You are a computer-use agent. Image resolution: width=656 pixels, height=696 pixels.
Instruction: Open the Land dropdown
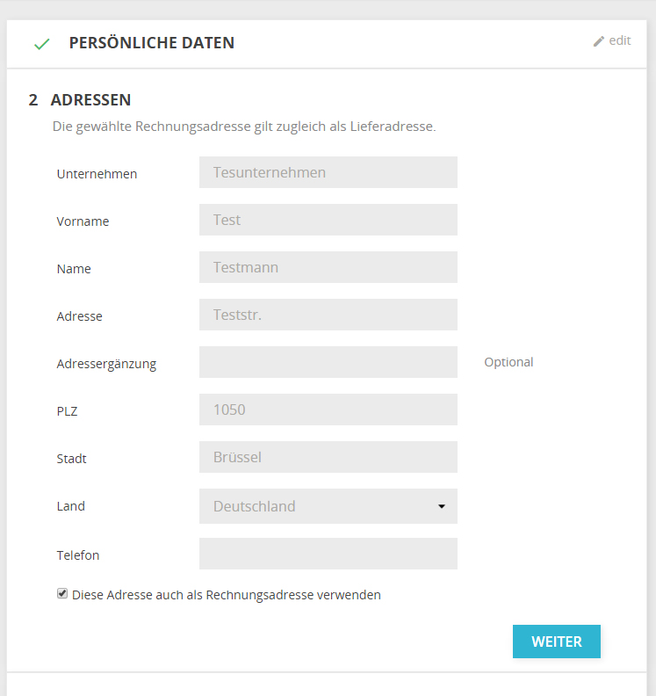pyautogui.click(x=328, y=506)
